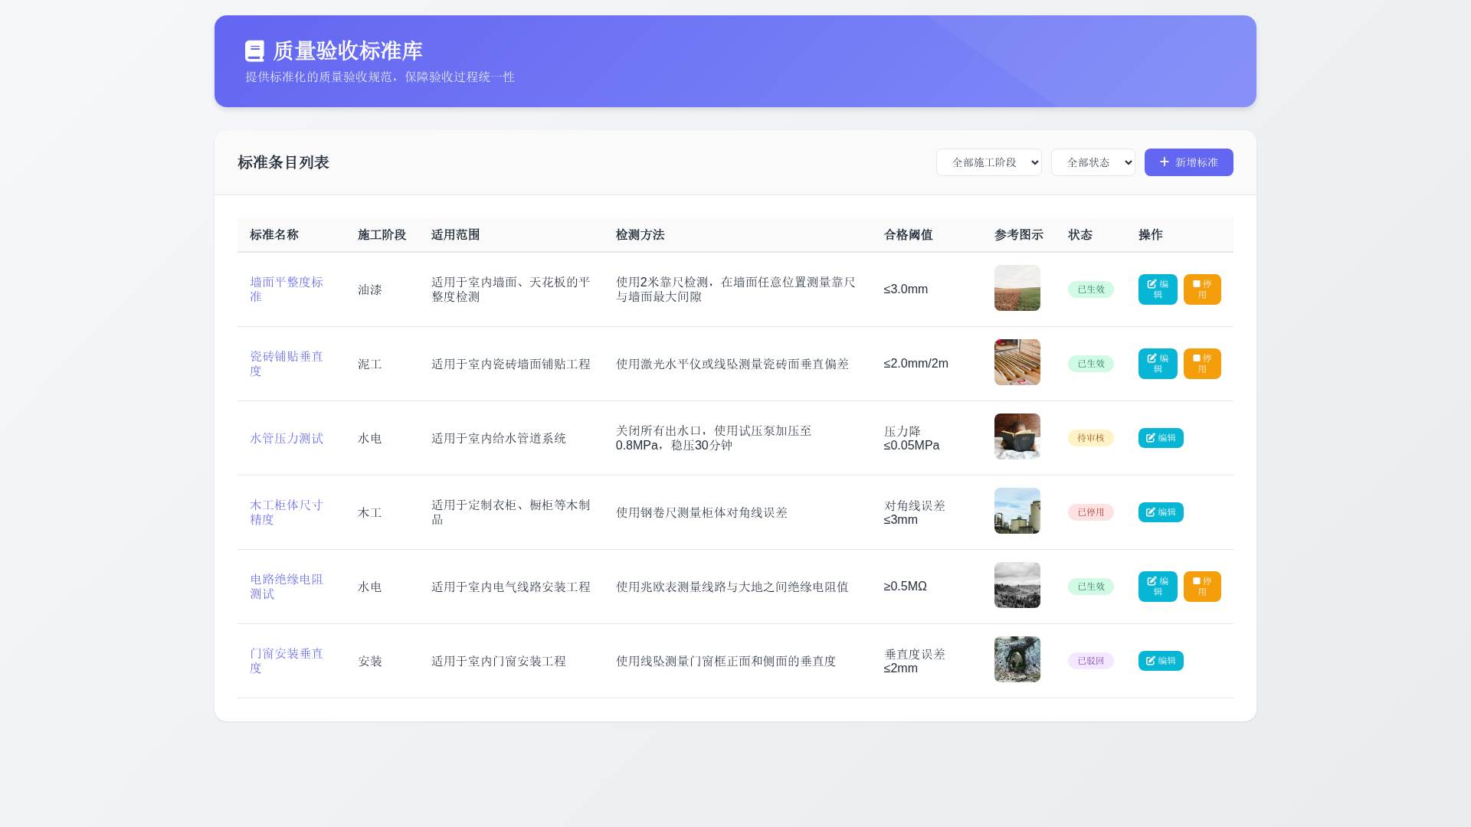
Task: Open the 全部状态 dropdown
Action: click(1093, 162)
